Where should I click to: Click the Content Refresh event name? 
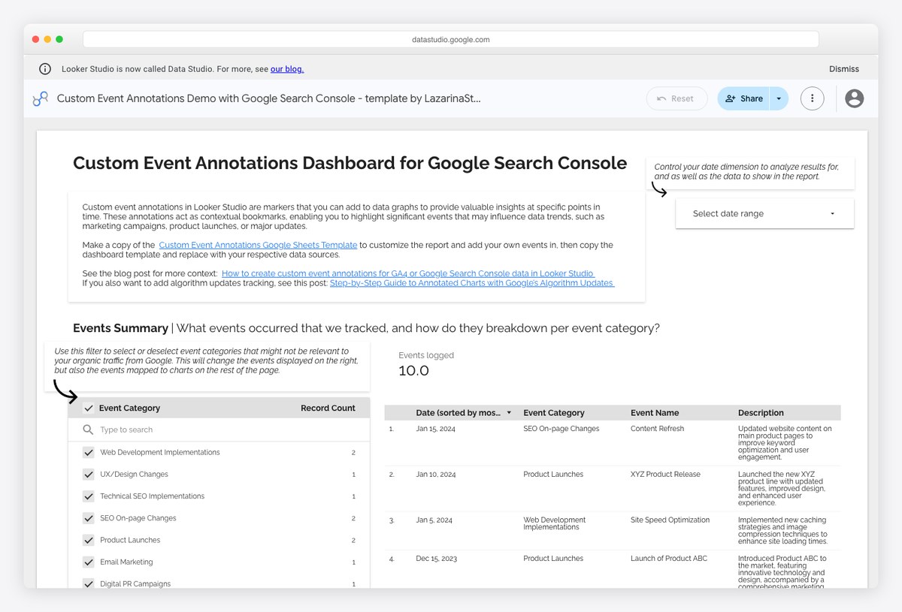coord(658,429)
